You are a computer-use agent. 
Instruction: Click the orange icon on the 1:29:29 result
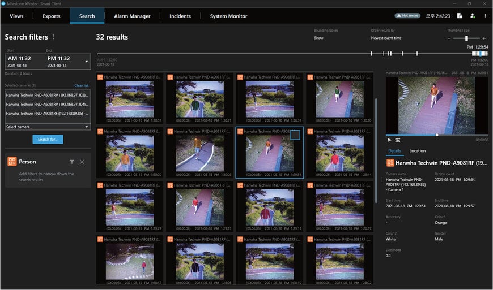click(x=100, y=185)
